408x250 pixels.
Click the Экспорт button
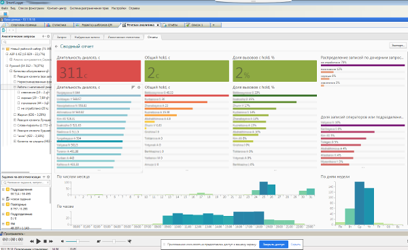[398, 46]
